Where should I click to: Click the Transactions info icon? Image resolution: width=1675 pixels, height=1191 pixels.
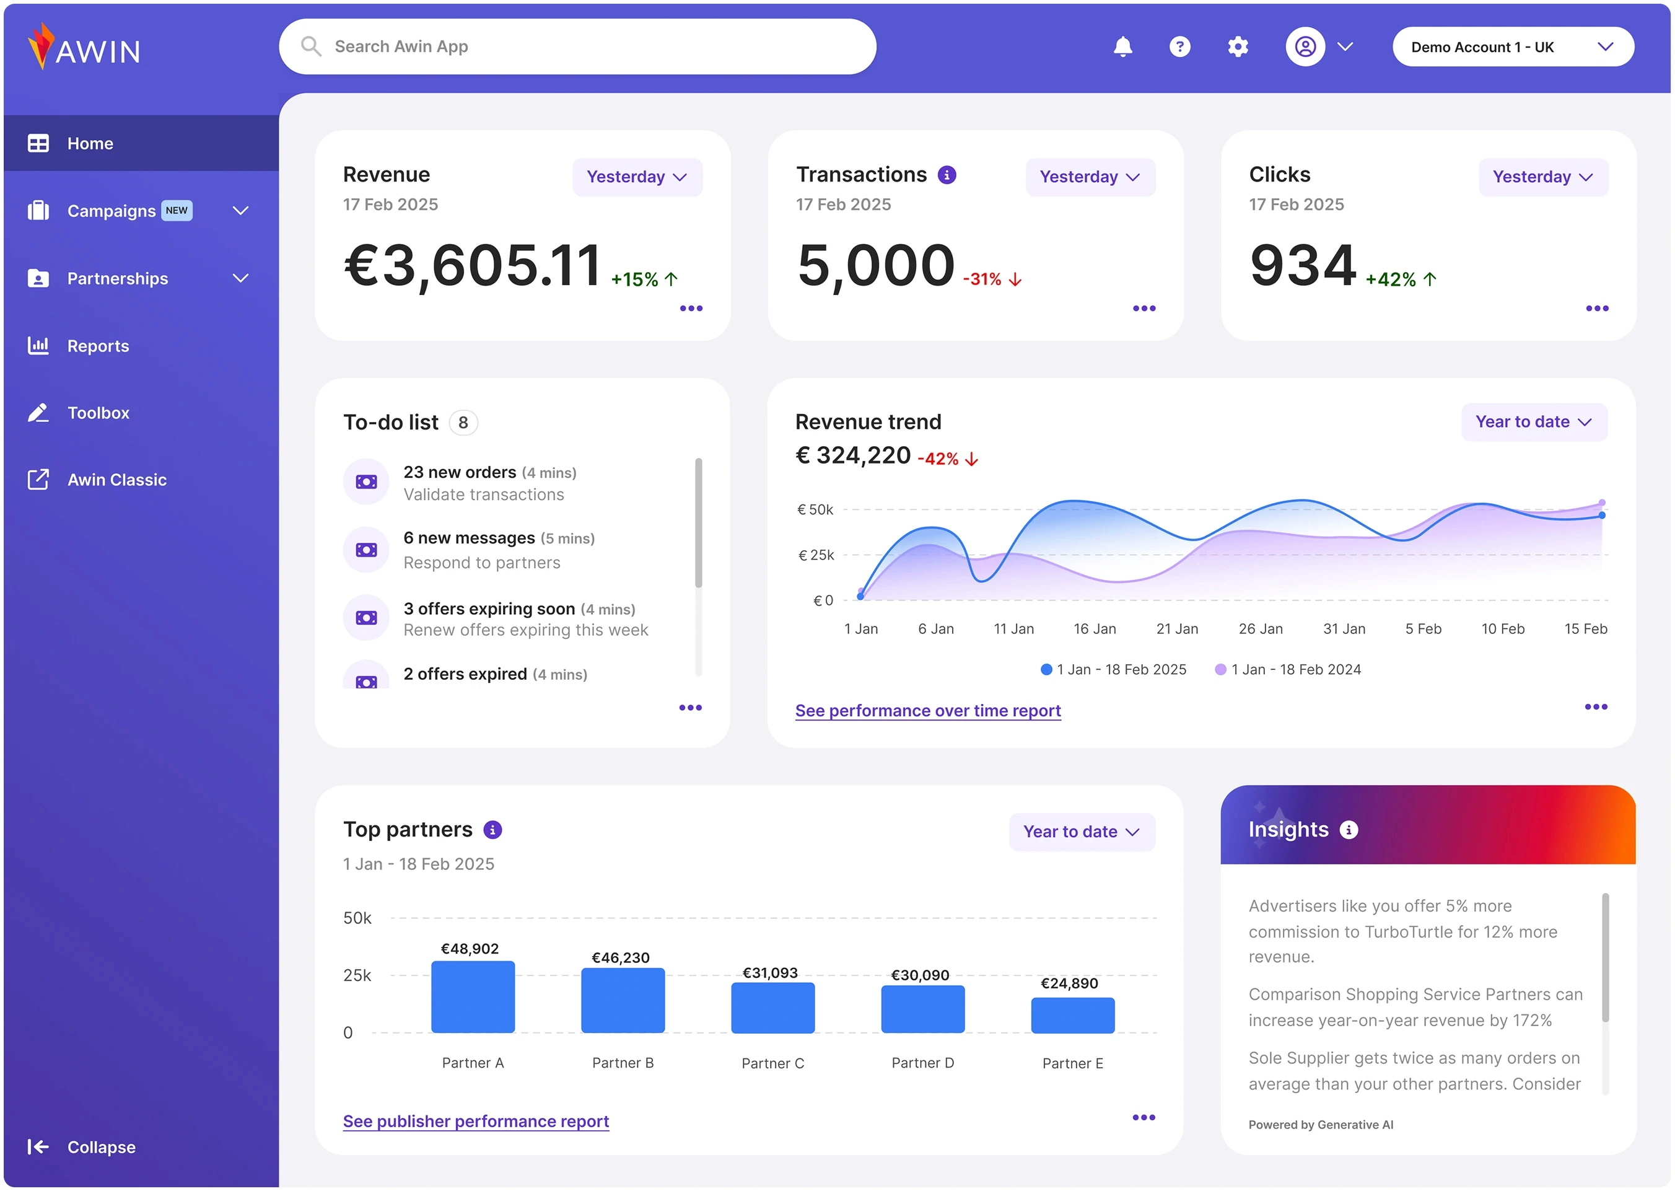(947, 175)
